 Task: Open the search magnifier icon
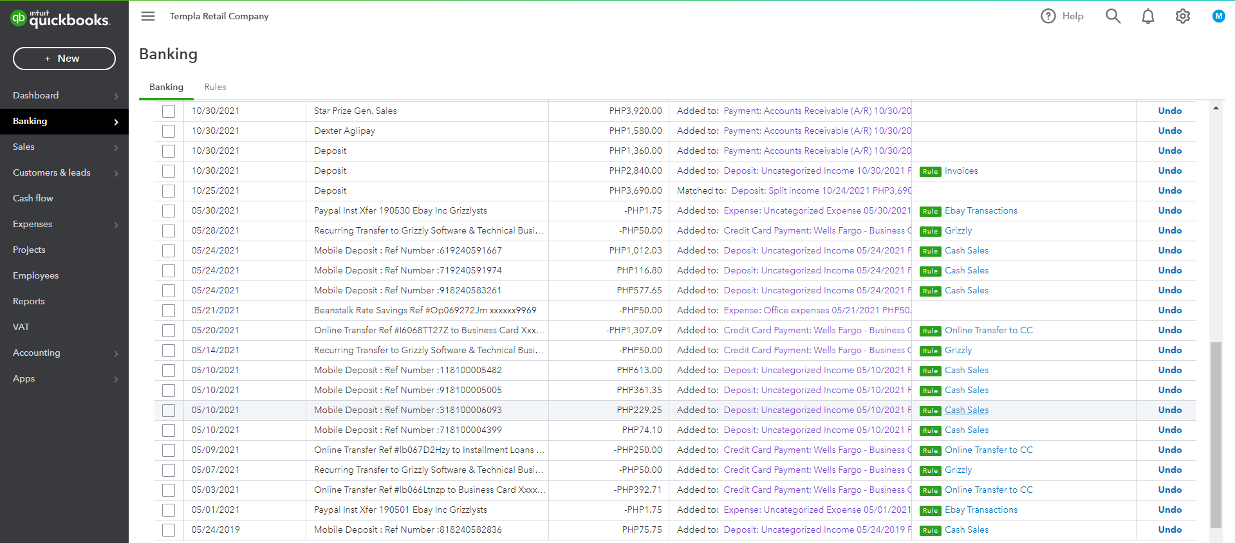point(1113,16)
